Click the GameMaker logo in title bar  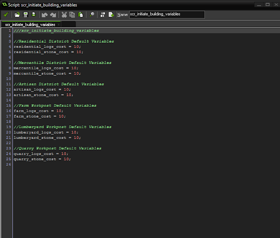click(x=4, y=4)
